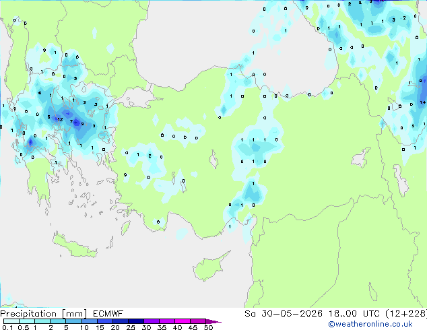Click the '0.1' legend scale label
The height and width of the screenshot is (330, 427).
point(7,327)
